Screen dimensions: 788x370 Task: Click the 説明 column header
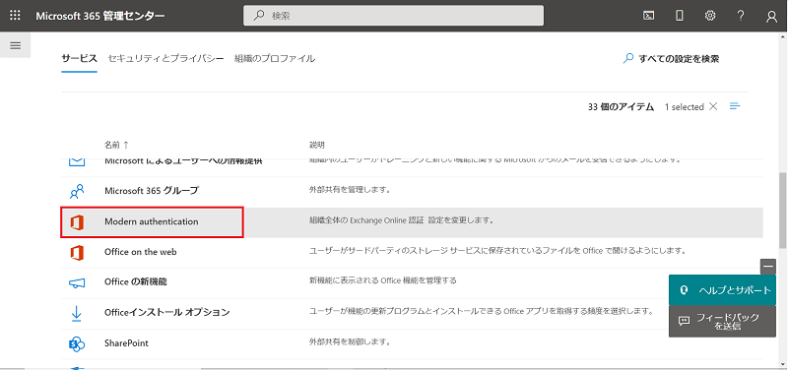tap(316, 145)
